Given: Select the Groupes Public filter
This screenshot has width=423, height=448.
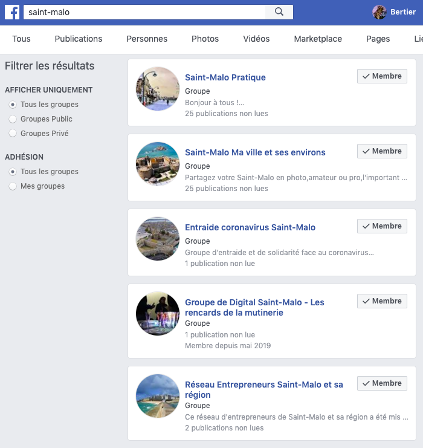Looking at the screenshot, I should click(13, 119).
